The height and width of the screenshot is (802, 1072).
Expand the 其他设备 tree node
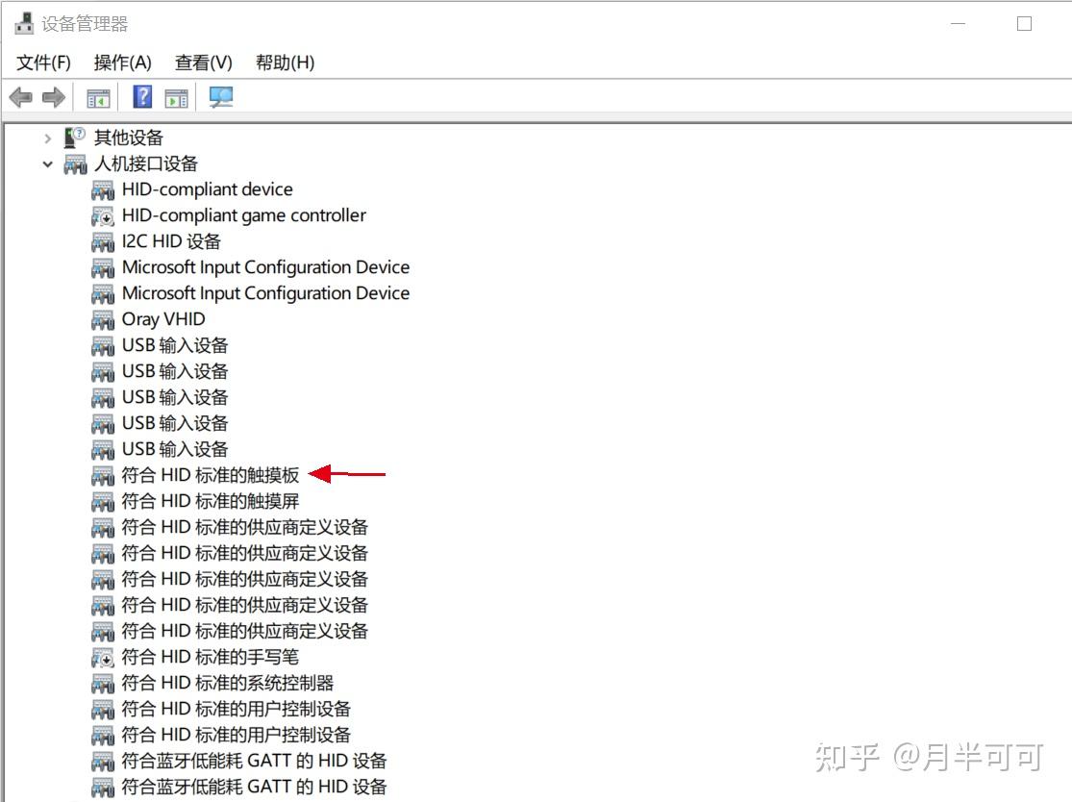(48, 138)
